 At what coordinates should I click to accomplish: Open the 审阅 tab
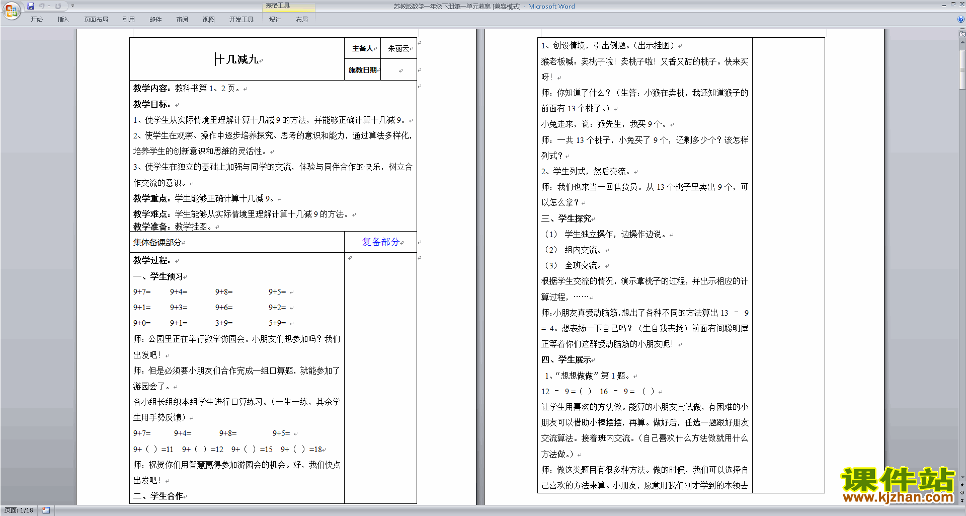click(x=182, y=19)
